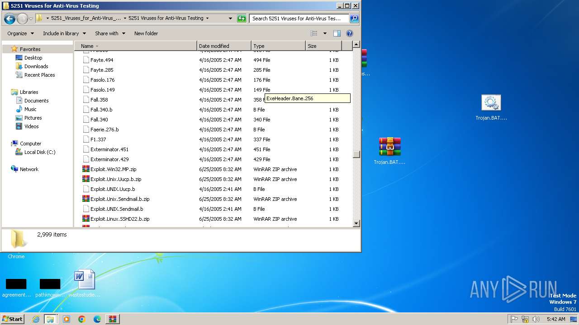
Task: Select the Fall.340.b file
Action: click(101, 110)
